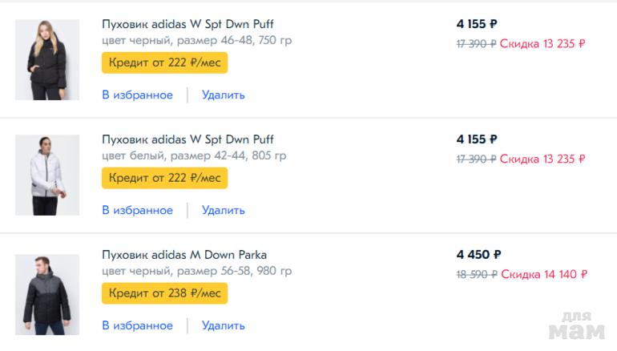Screen dimensions: 617x351
Task: Open the black women's puffer jacket thumbnail
Action: pos(47,59)
